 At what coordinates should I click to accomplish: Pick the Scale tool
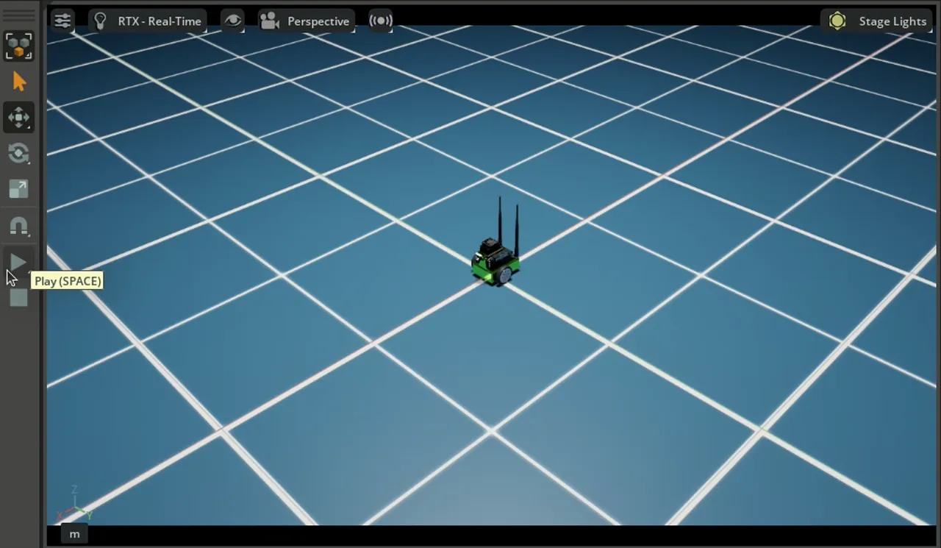18,189
